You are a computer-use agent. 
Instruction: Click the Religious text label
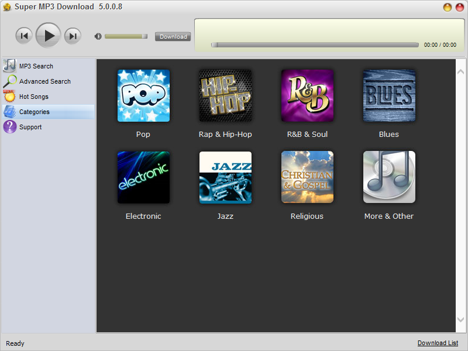pos(307,216)
